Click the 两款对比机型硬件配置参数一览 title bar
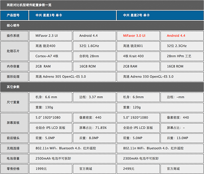Screen dimensions: 204x174 click(x=102, y=5)
